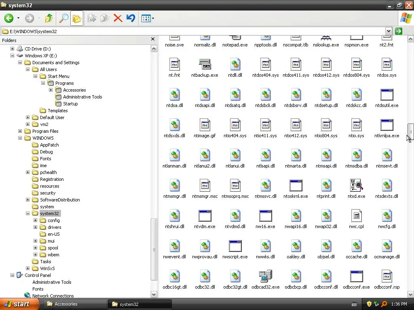Select Control Panel in tree
This screenshot has height=310, width=414.
click(38, 275)
